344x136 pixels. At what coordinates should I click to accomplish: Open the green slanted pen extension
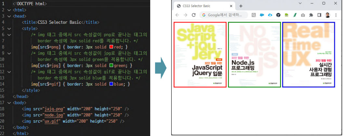click(x=295, y=15)
